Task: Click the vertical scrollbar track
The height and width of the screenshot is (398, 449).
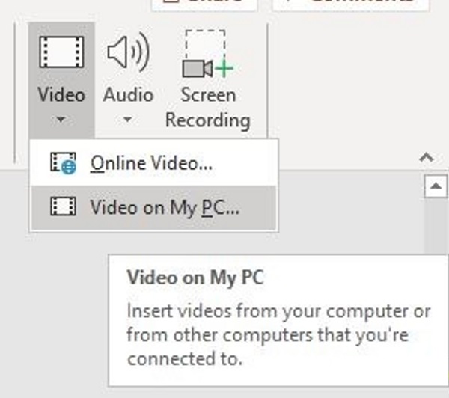Action: [x=435, y=224]
